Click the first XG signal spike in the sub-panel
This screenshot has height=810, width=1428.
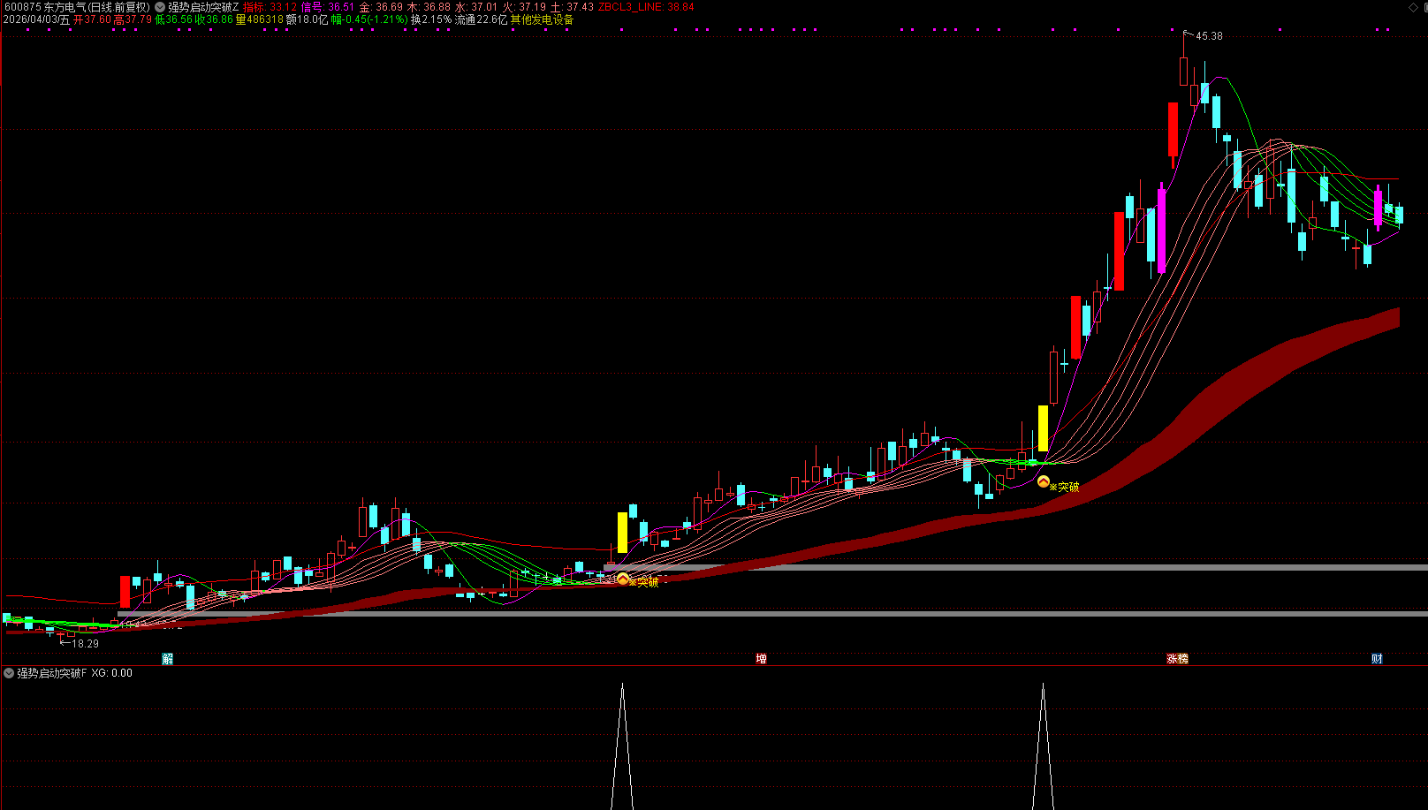pyautogui.click(x=622, y=746)
